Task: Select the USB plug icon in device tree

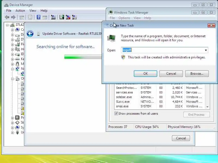Action: click(17, 132)
